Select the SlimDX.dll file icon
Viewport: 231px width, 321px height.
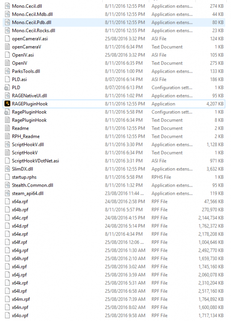click(7, 169)
